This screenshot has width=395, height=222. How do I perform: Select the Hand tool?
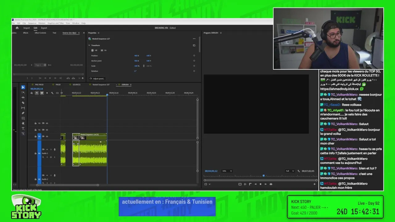tap(23, 123)
